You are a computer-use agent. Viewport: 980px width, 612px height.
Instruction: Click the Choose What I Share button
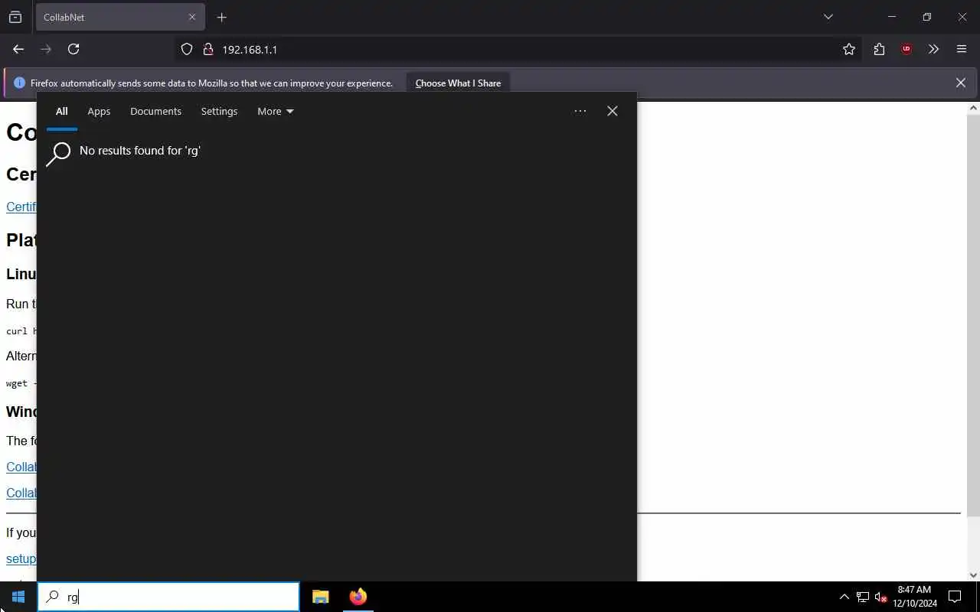(458, 83)
